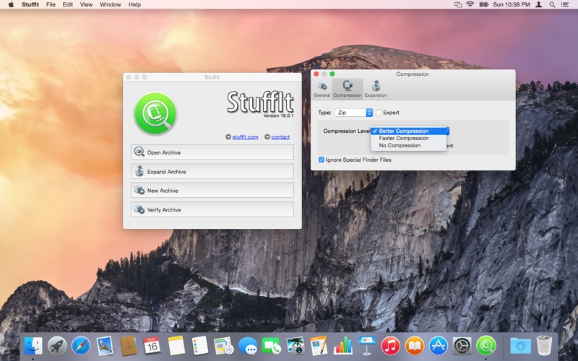Click the clock showing Sun 10:58 PM
Viewport: 578px width, 361px height.
(512, 4)
